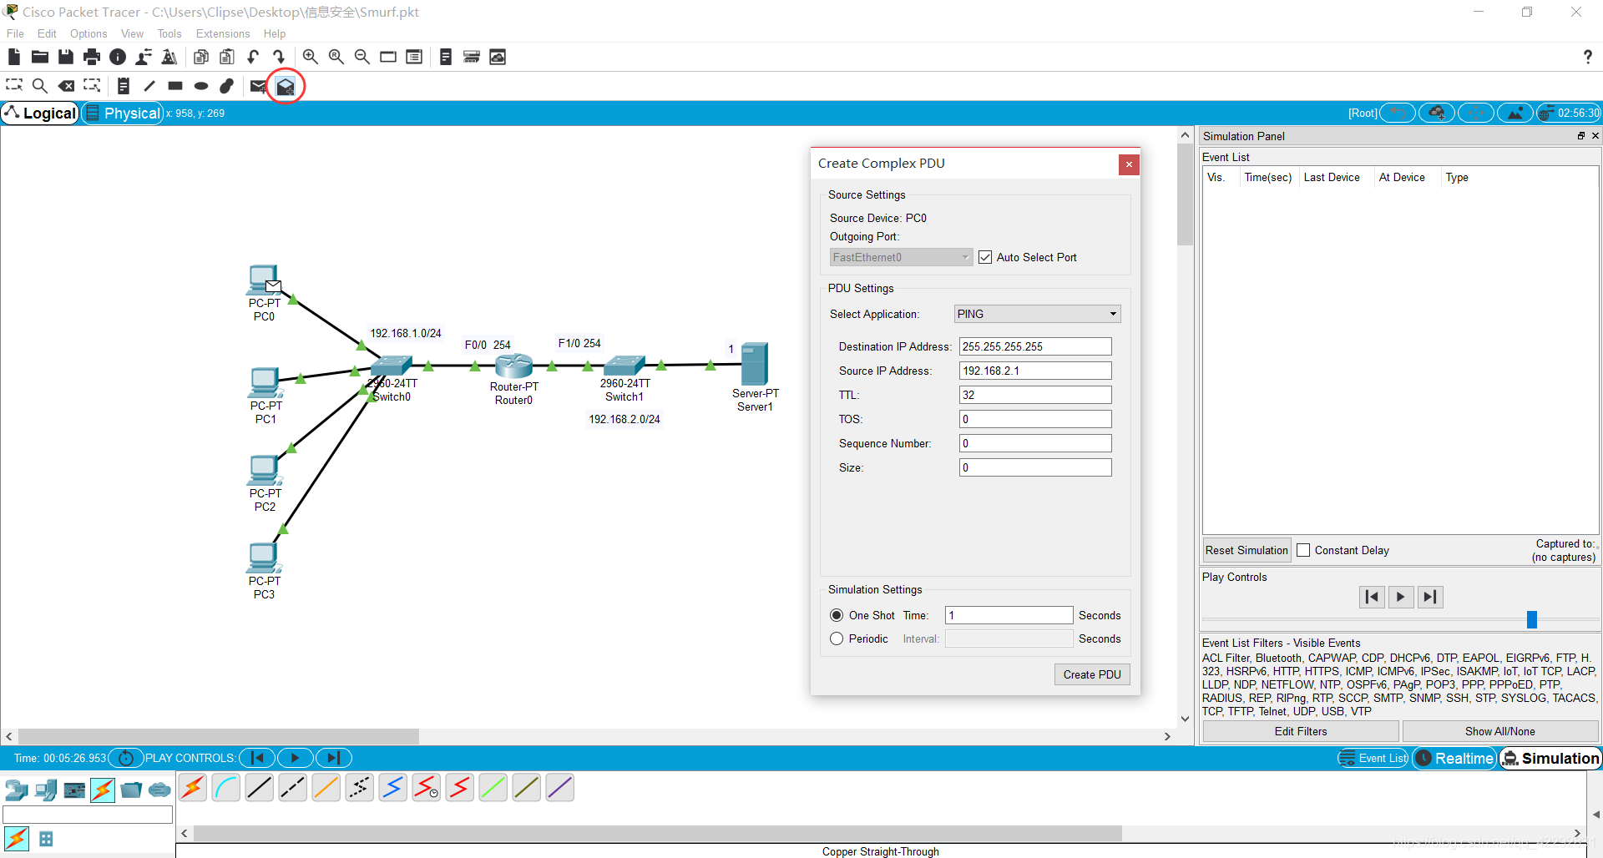Click the Destination IP Address field
Image resolution: width=1603 pixels, height=858 pixels.
pyautogui.click(x=1035, y=346)
